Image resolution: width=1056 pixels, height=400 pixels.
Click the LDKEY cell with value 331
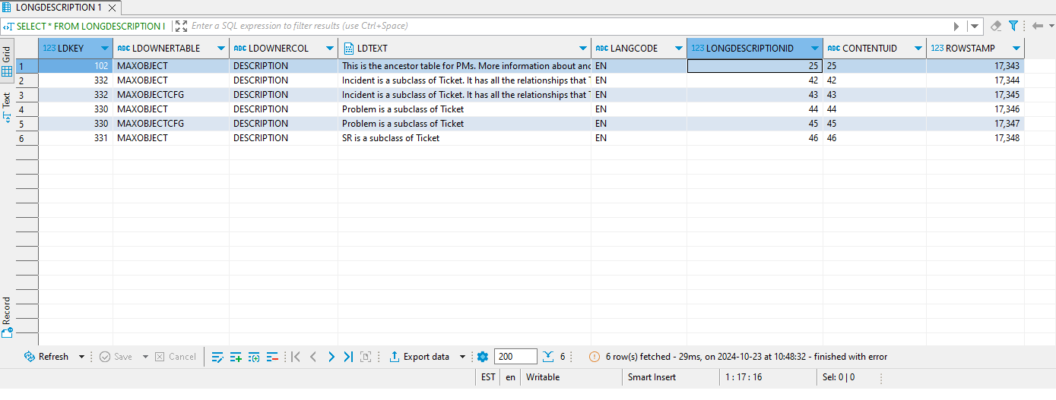coord(76,138)
